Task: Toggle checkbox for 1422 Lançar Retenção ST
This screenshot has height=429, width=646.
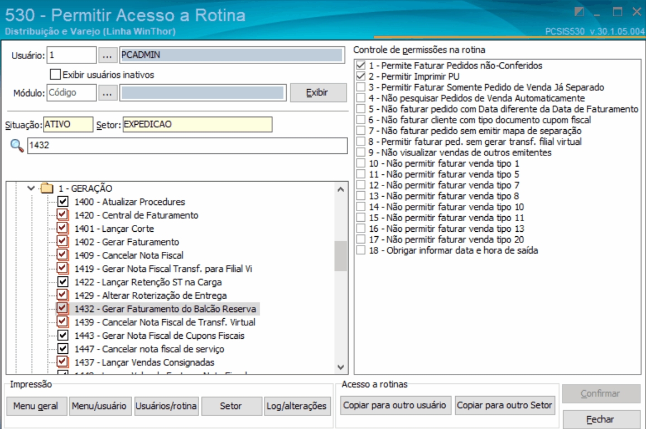Action: click(x=62, y=282)
